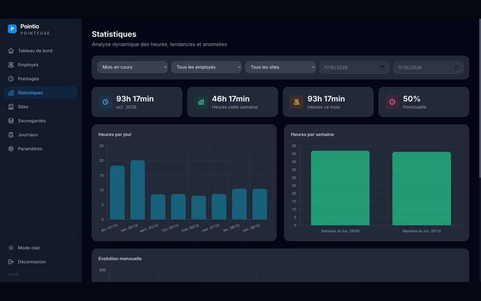Image resolution: width=481 pixels, height=301 pixels.
Task: Click the sun icon for Mode clair
Action: pyautogui.click(x=11, y=248)
